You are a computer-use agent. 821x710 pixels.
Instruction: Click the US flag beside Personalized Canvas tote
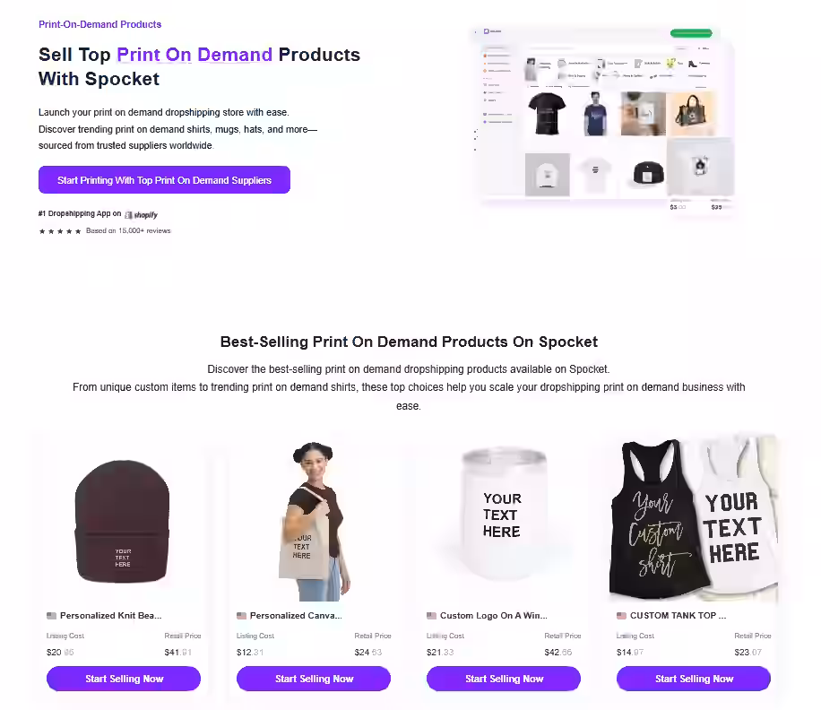coord(241,616)
